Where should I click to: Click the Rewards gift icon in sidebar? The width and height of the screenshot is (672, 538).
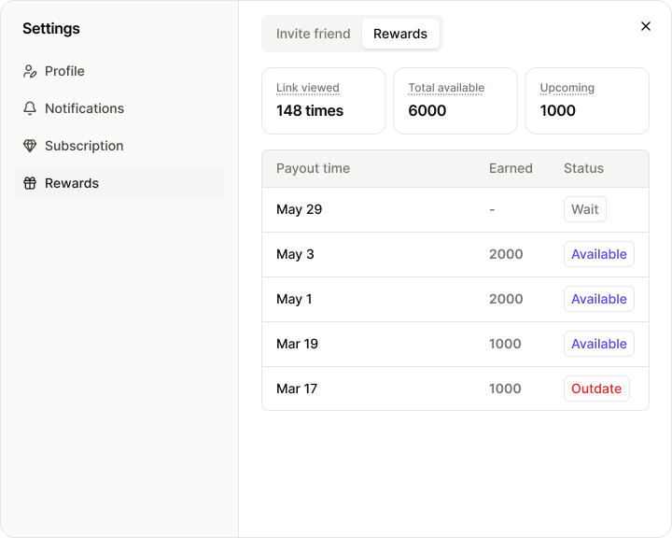point(30,183)
